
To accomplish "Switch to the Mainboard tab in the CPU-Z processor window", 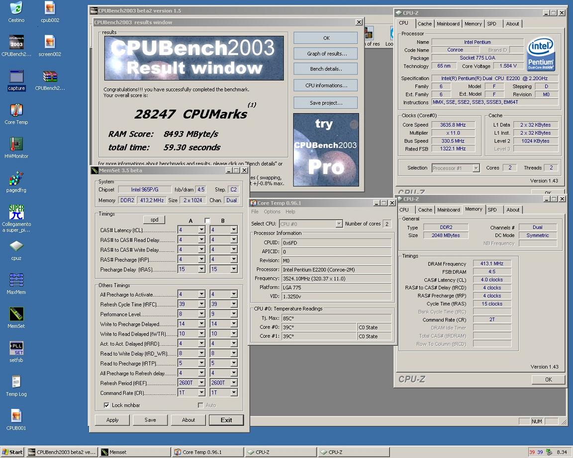I will click(x=448, y=24).
